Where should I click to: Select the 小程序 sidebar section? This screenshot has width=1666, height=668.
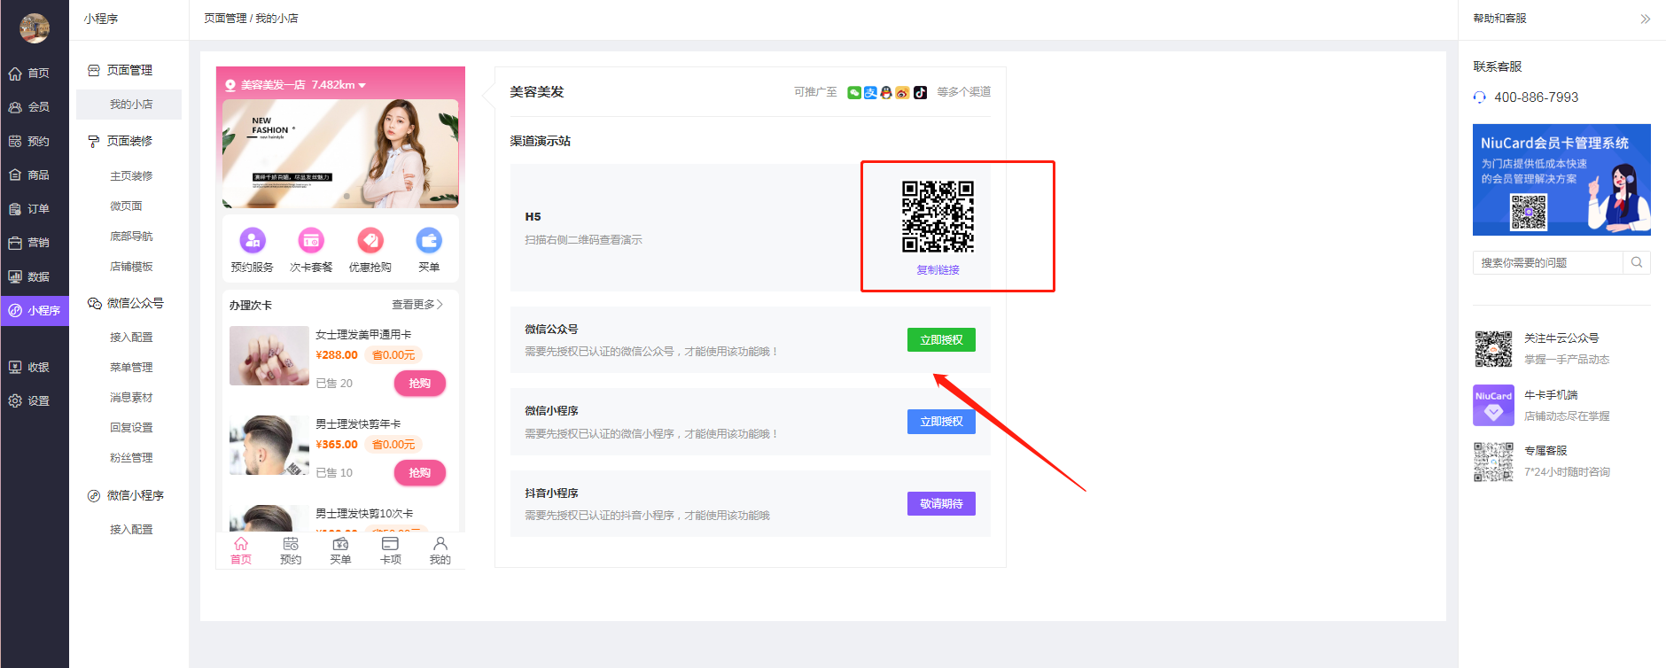pyautogui.click(x=35, y=311)
